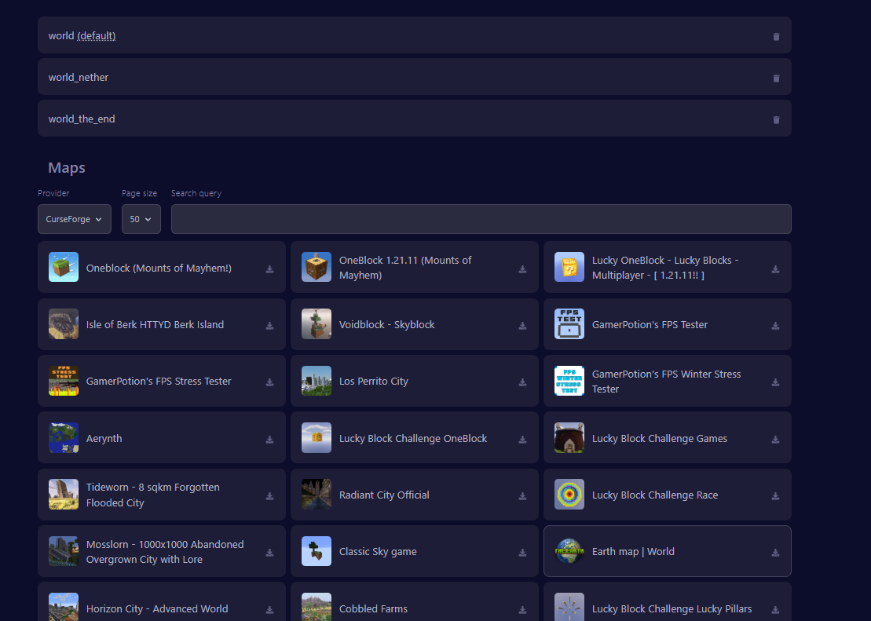Download the Earth map | World map
The image size is (871, 621).
pyautogui.click(x=775, y=552)
